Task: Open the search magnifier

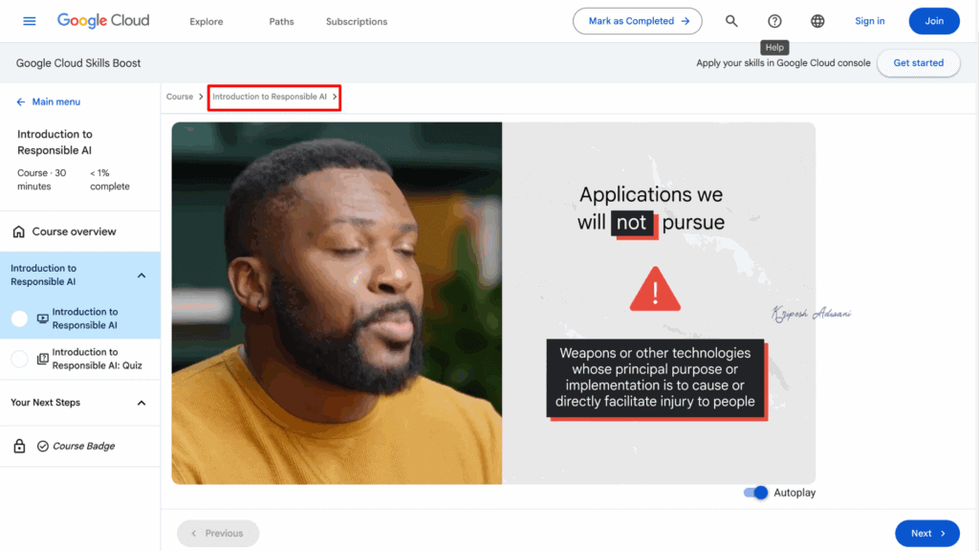Action: (x=730, y=20)
